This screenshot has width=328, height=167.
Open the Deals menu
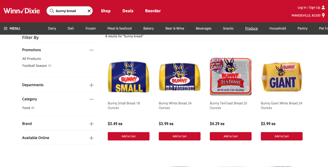coord(128,11)
